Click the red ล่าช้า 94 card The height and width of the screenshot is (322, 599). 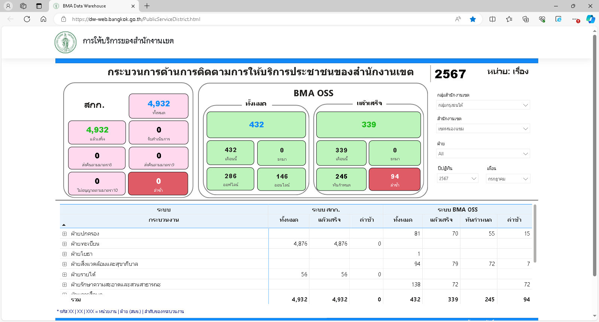395,179
